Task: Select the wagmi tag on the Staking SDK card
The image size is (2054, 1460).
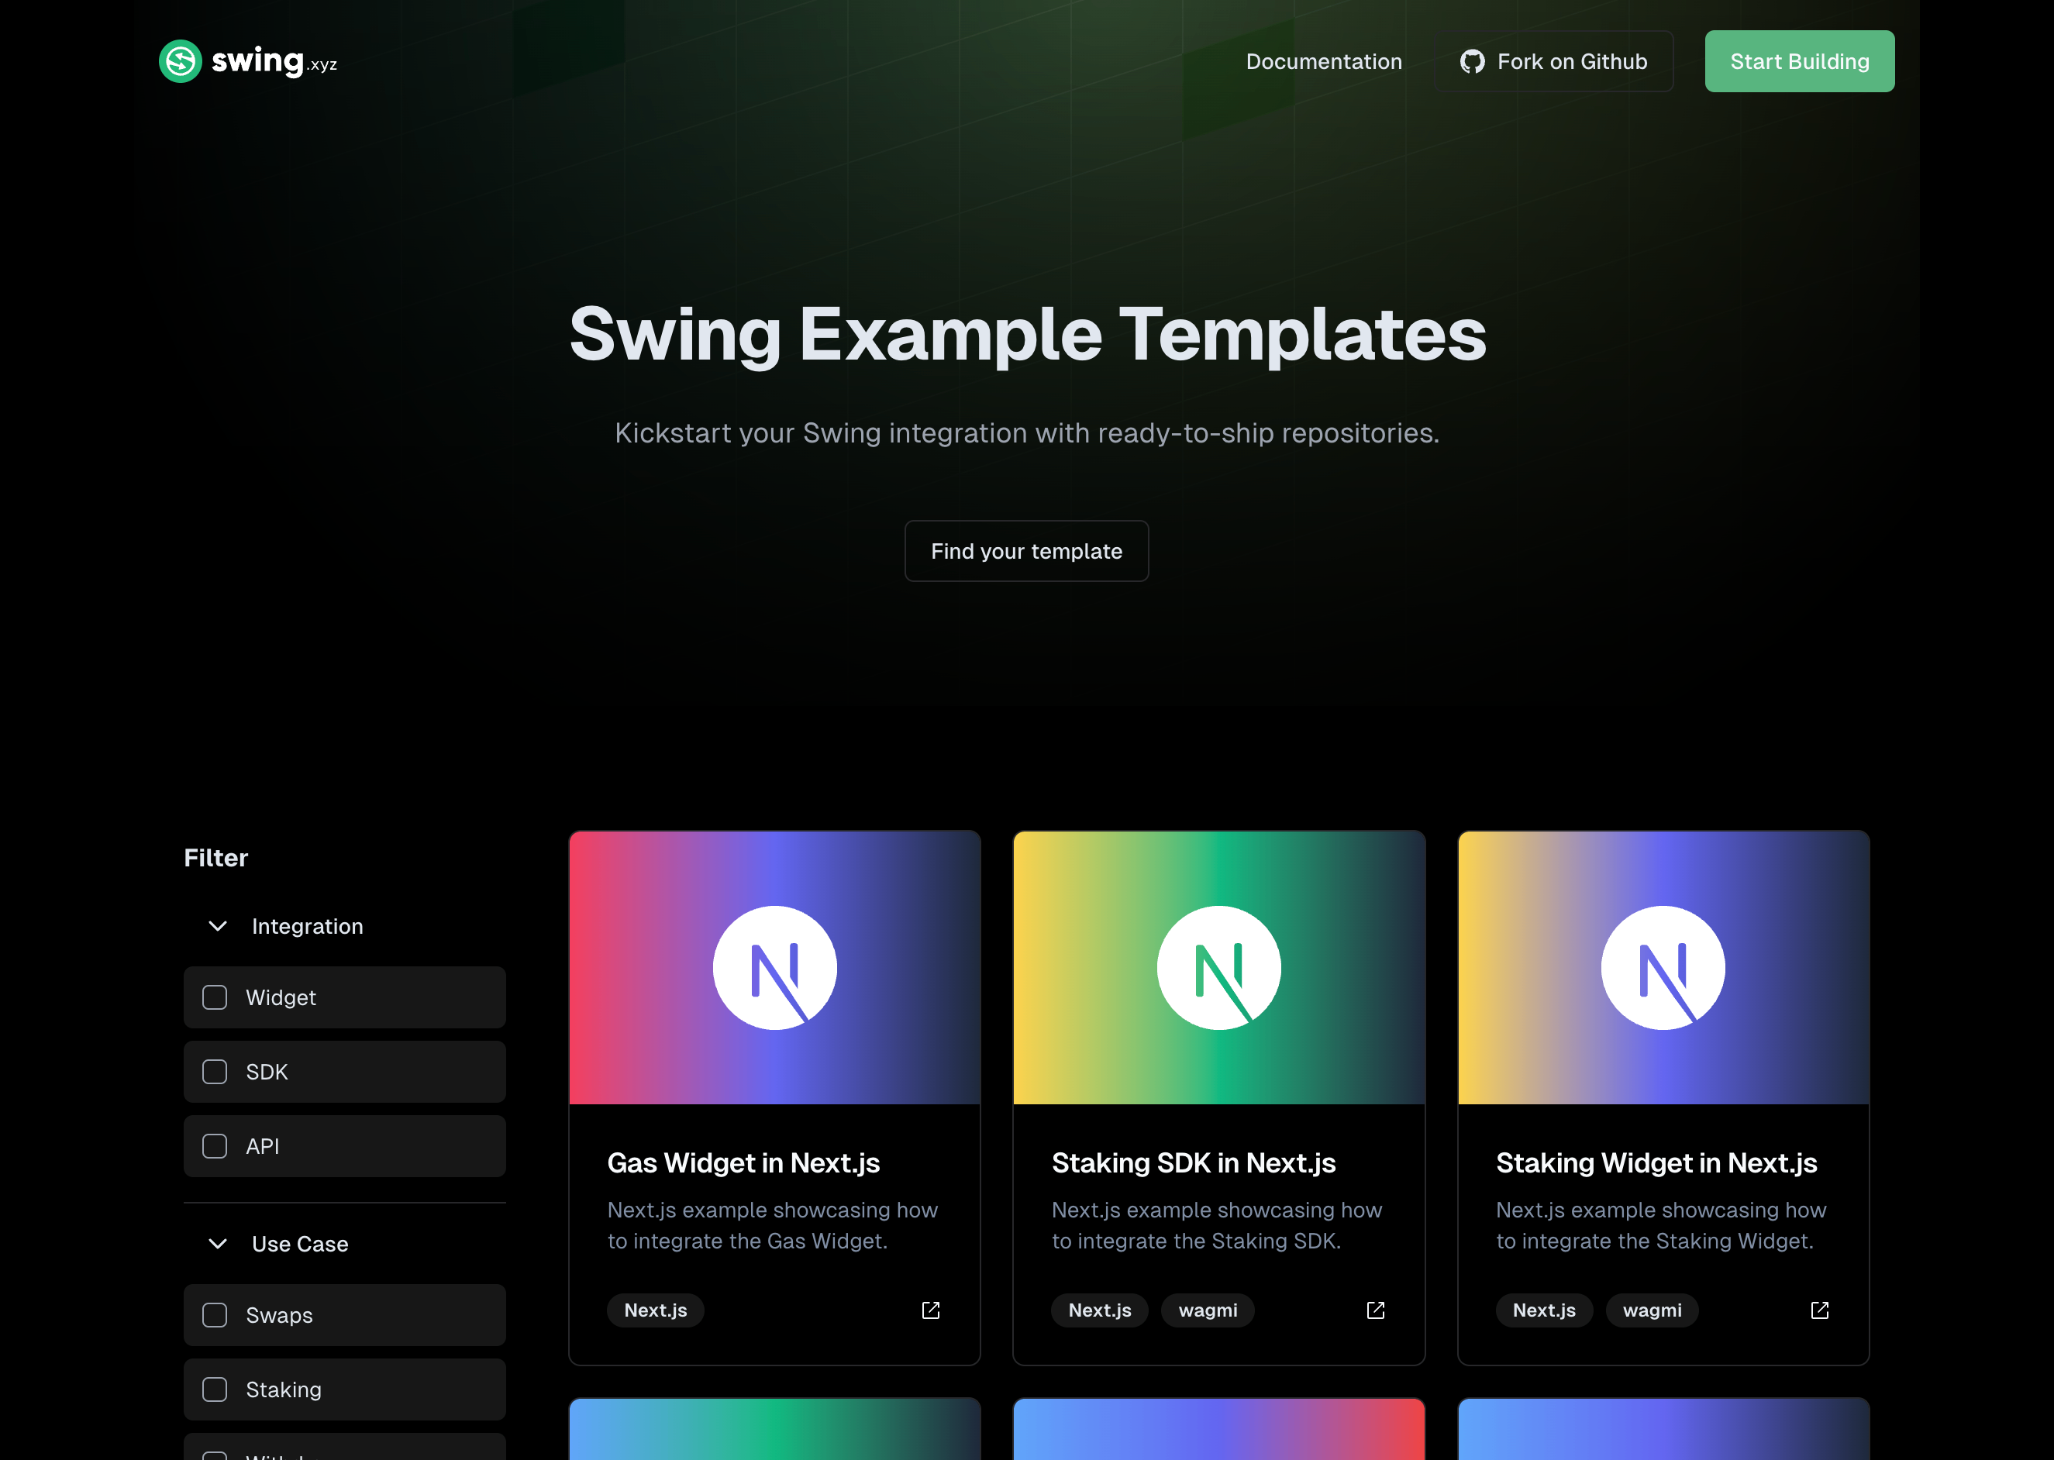Action: click(x=1208, y=1310)
